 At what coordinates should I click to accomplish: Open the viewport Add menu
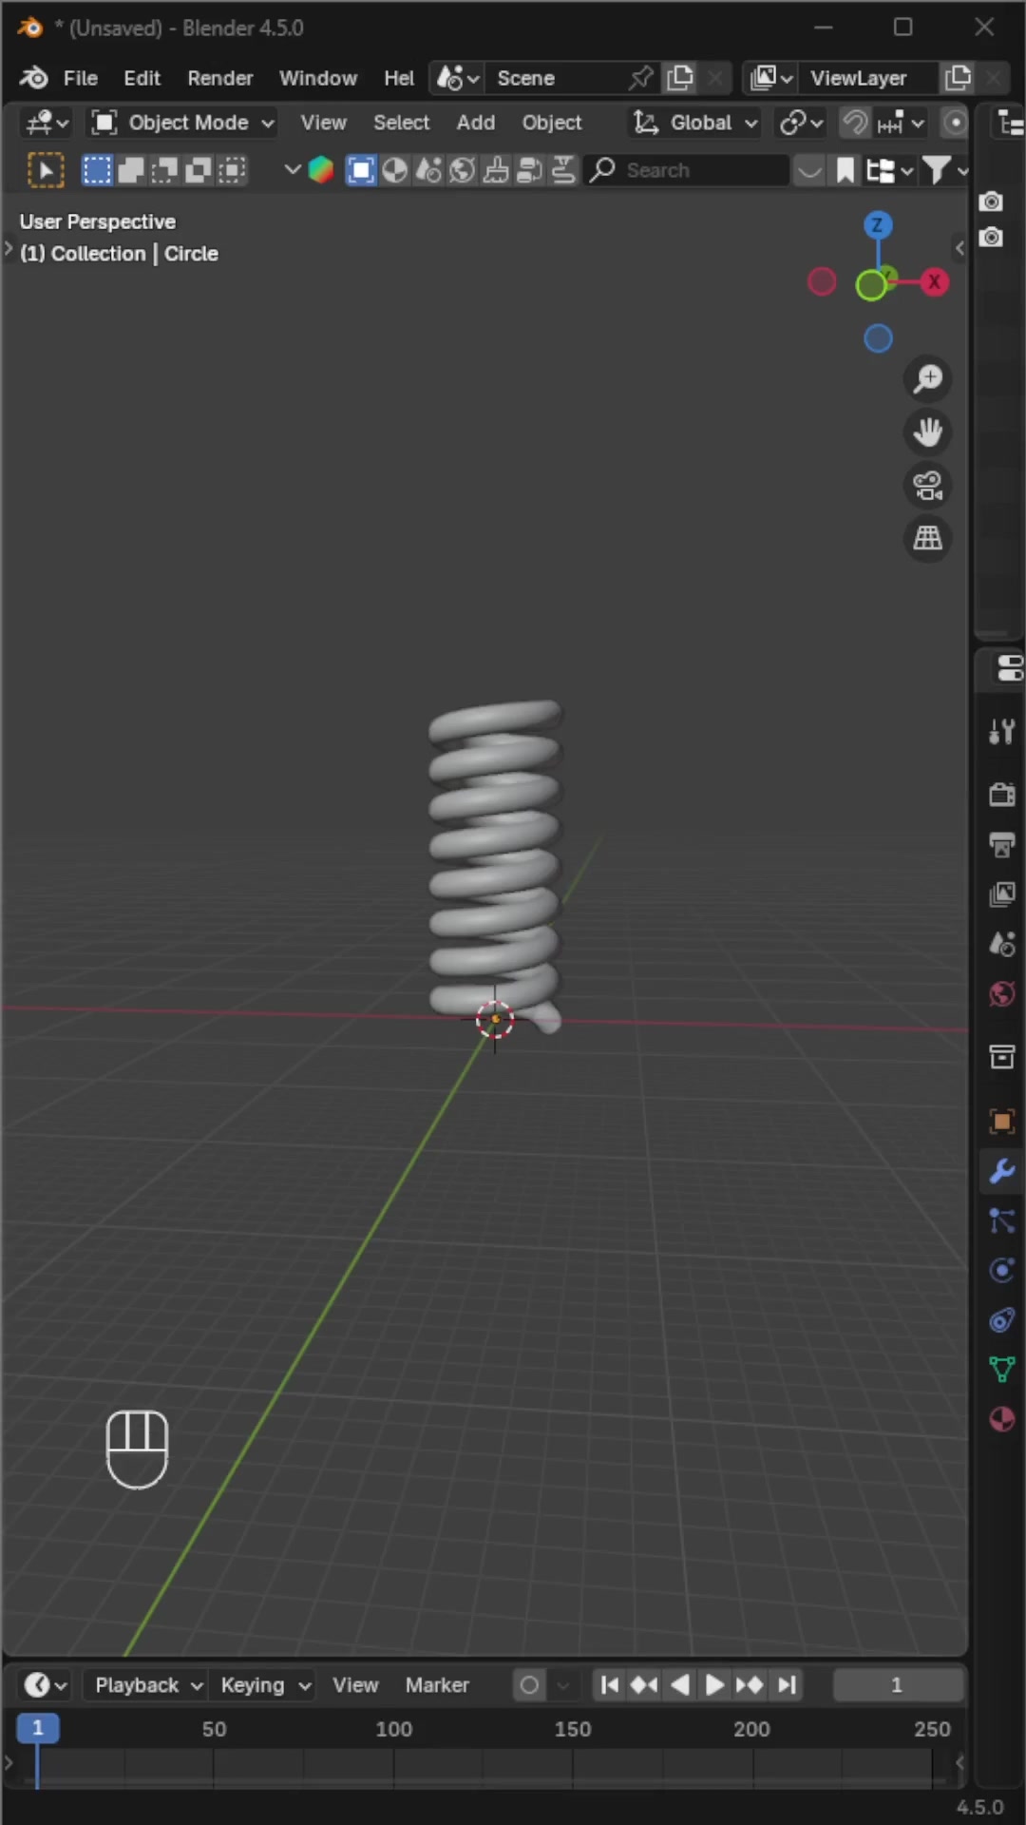coord(475,123)
